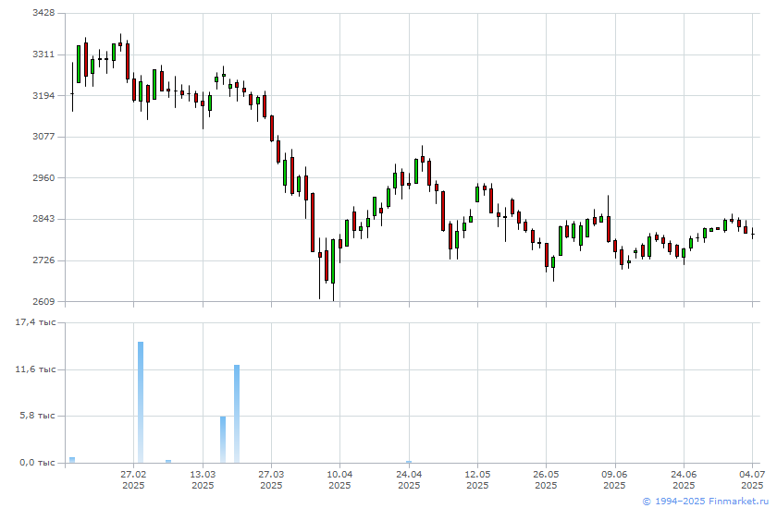Open the 1994–2025 Finmarket.ru copyright link

(705, 502)
